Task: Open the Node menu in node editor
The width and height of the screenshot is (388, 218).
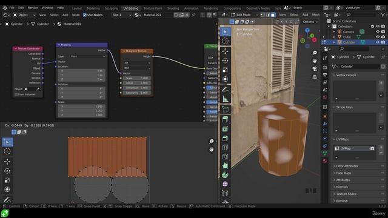Action: point(76,15)
